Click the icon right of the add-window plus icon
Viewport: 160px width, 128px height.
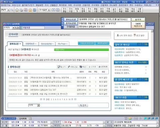click(x=58, y=10)
